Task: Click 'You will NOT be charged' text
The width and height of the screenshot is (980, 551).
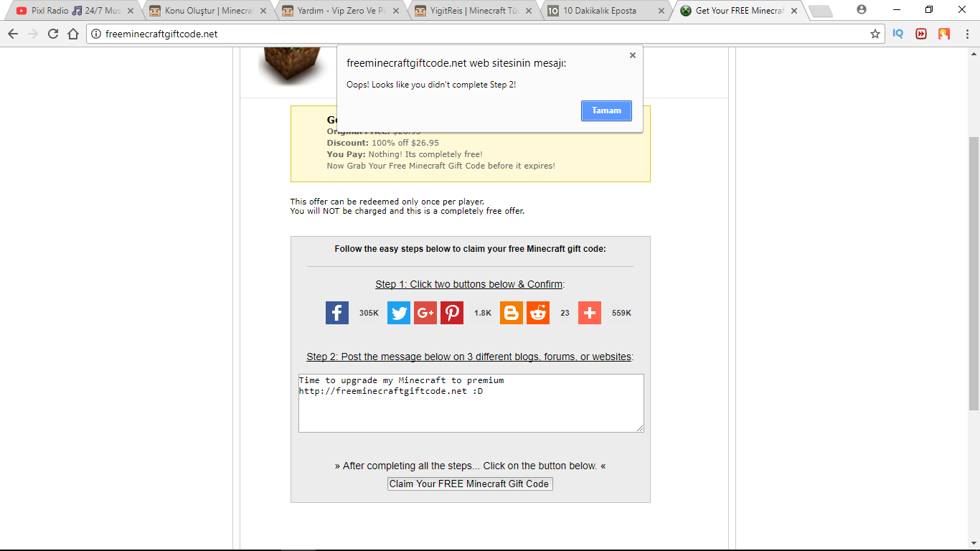Action: point(407,211)
